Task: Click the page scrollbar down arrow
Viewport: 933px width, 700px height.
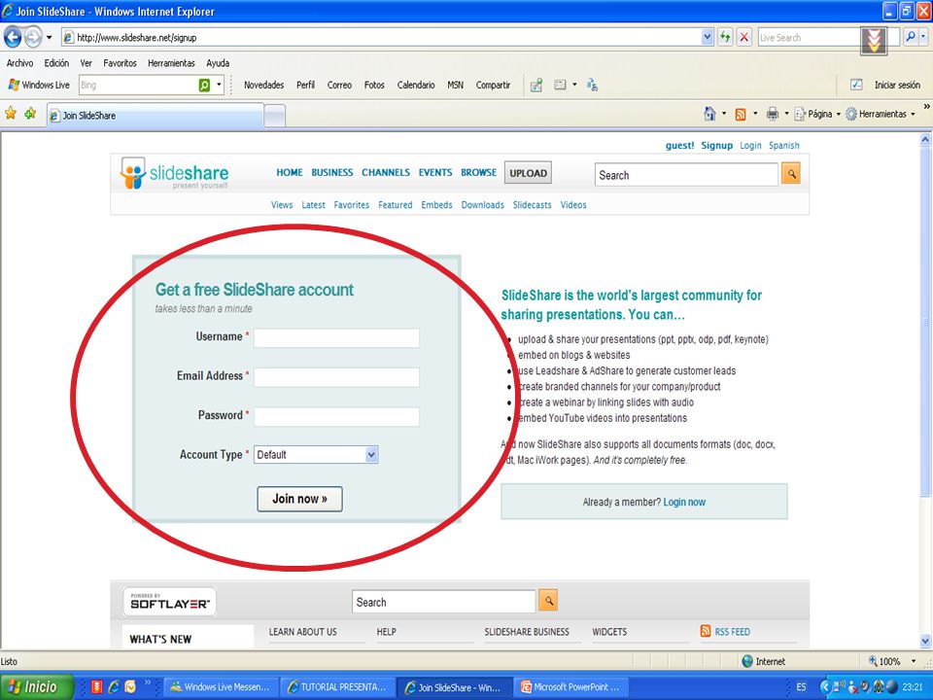Action: [925, 641]
